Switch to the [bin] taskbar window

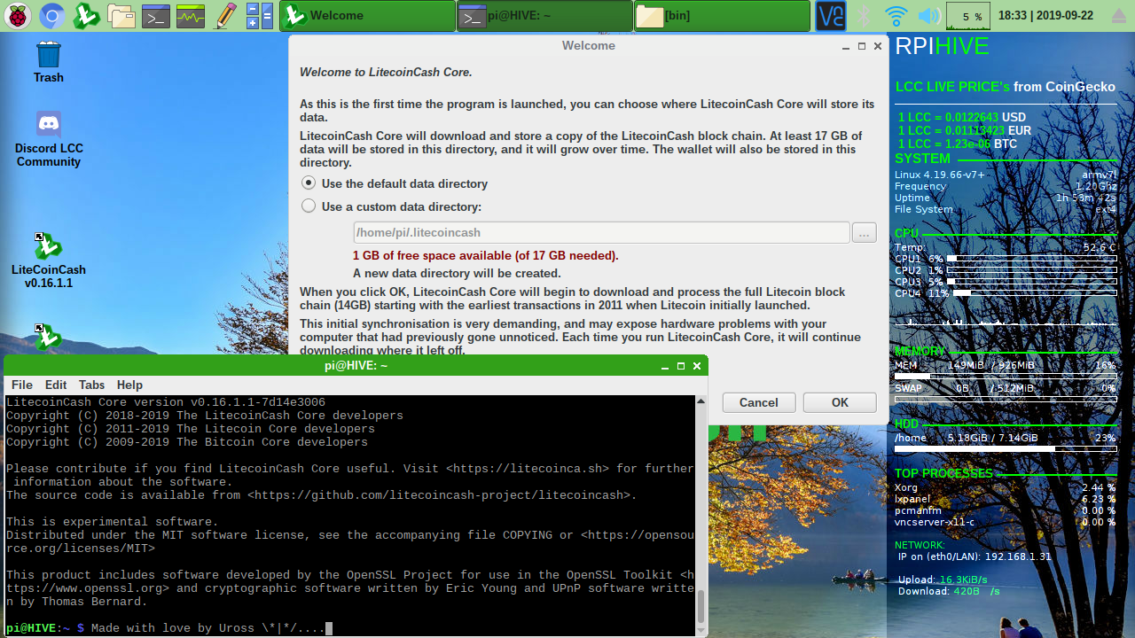point(723,15)
